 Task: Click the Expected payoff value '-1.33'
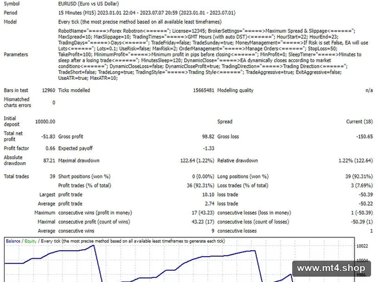tap(209, 149)
